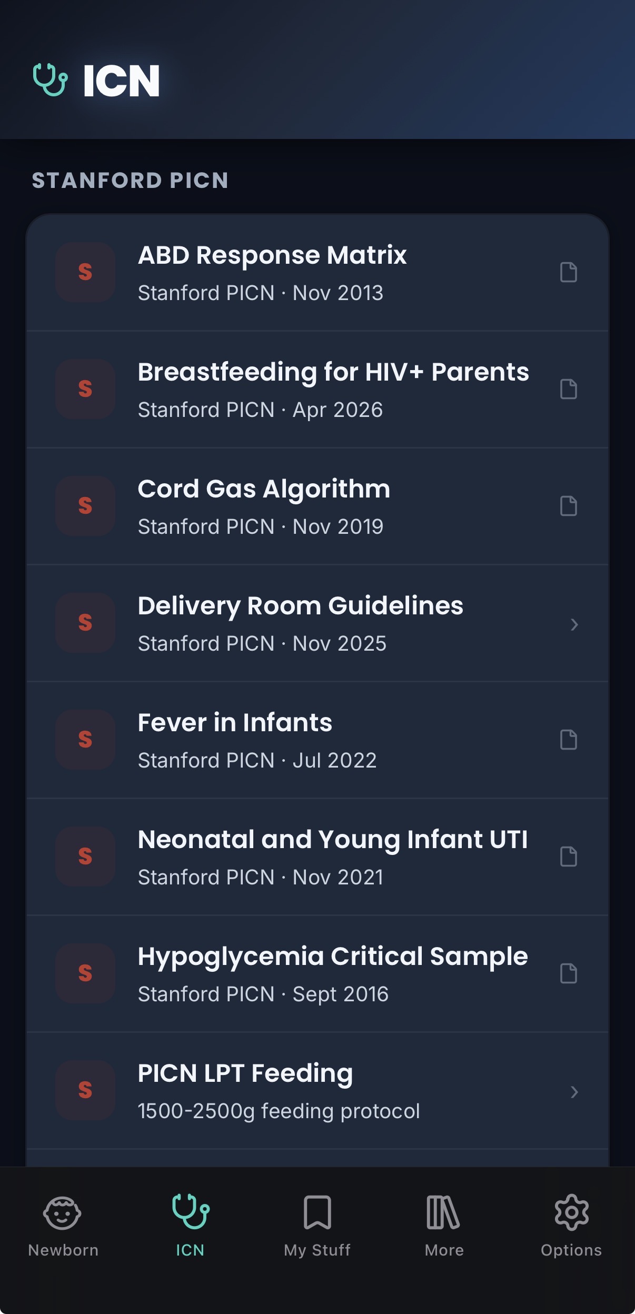Tap document icon beside Cord Gas Algorithm
635x1314 pixels.
[569, 506]
